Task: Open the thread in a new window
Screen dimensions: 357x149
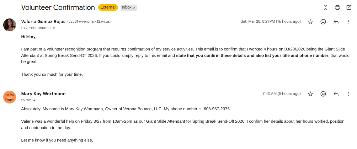Action: pos(348,7)
